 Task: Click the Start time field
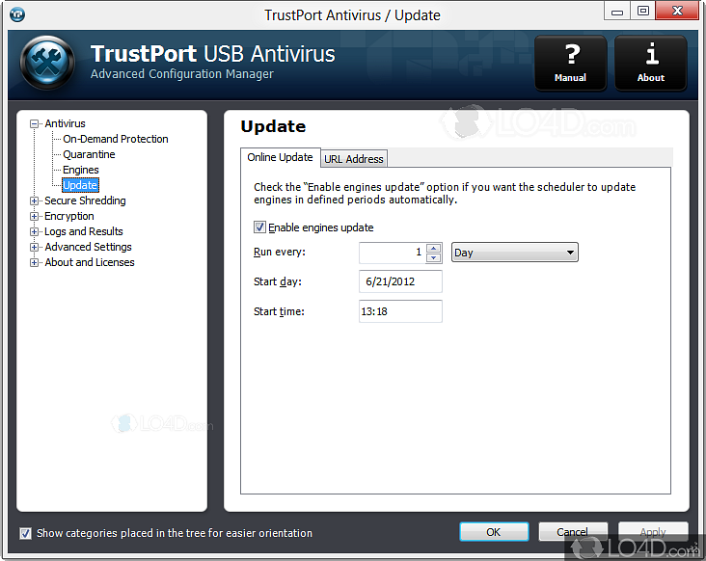[400, 311]
